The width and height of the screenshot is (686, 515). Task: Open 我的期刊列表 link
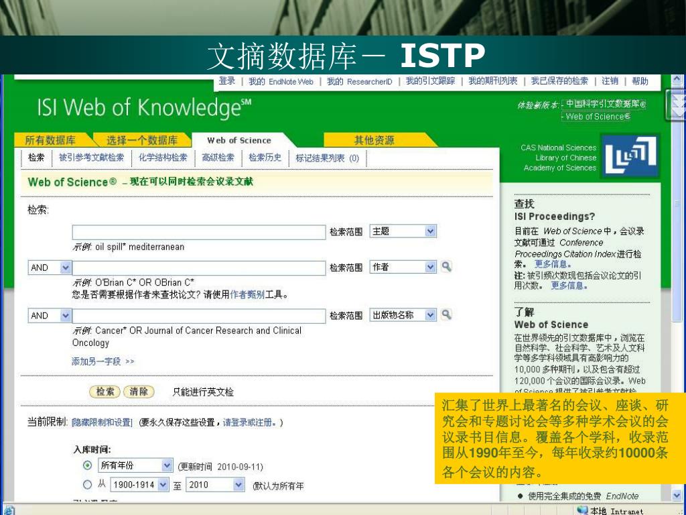pyautogui.click(x=493, y=81)
